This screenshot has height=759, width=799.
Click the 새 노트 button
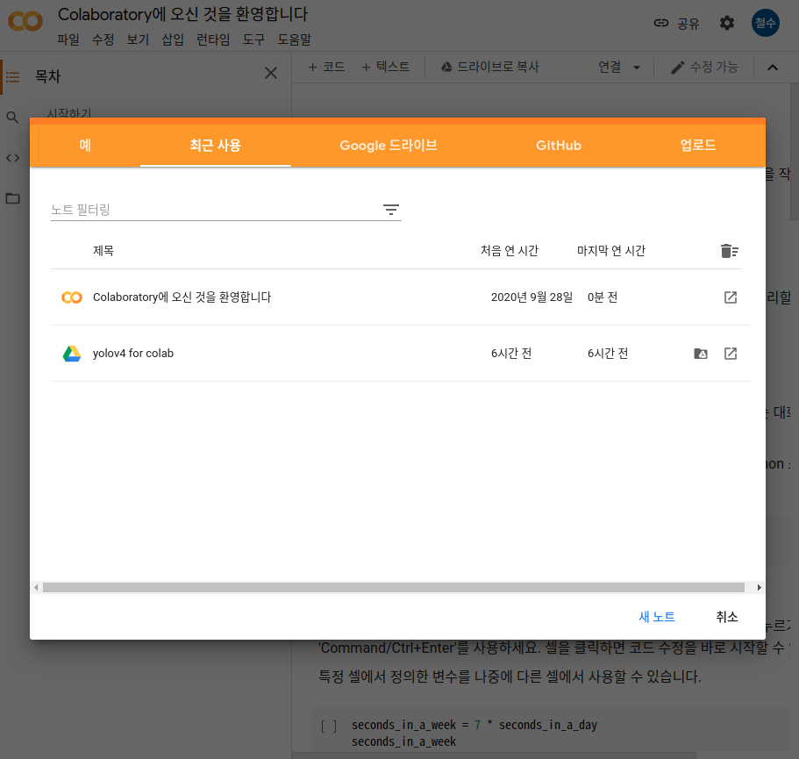pyautogui.click(x=657, y=617)
